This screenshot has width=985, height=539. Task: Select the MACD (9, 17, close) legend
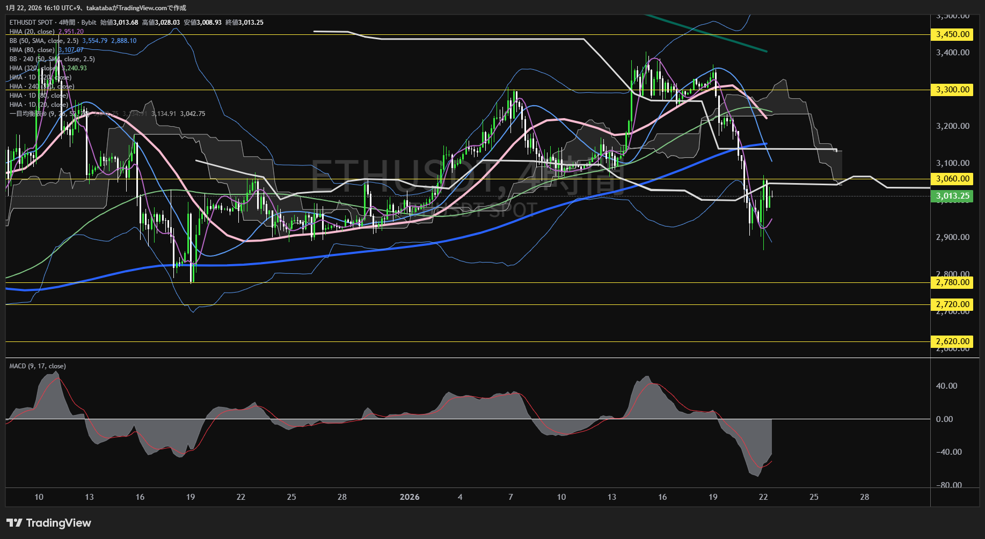coord(38,366)
